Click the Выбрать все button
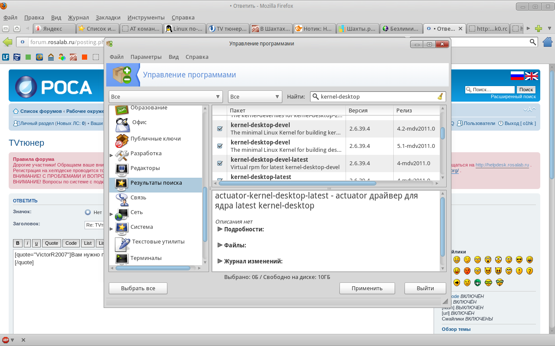Screen dimensions: 555x346 click(138, 288)
